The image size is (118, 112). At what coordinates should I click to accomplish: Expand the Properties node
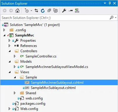(x=9, y=41)
